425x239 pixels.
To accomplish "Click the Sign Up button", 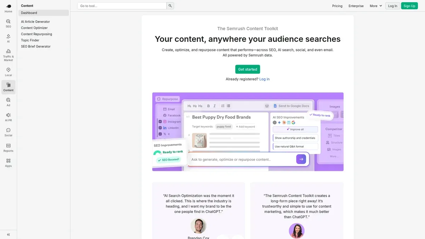I will [409, 6].
